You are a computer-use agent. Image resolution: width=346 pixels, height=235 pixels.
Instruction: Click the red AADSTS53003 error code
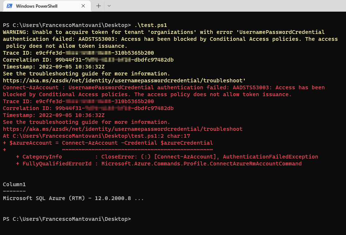pos(253,87)
